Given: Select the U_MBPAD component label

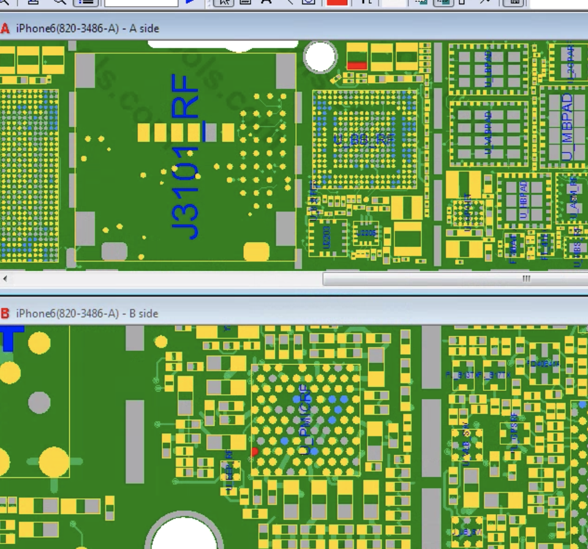Looking at the screenshot, I should [567, 127].
